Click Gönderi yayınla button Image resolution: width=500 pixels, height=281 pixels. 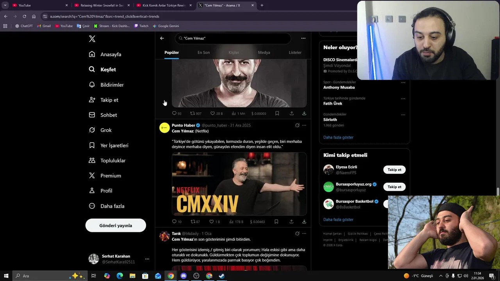pyautogui.click(x=116, y=225)
